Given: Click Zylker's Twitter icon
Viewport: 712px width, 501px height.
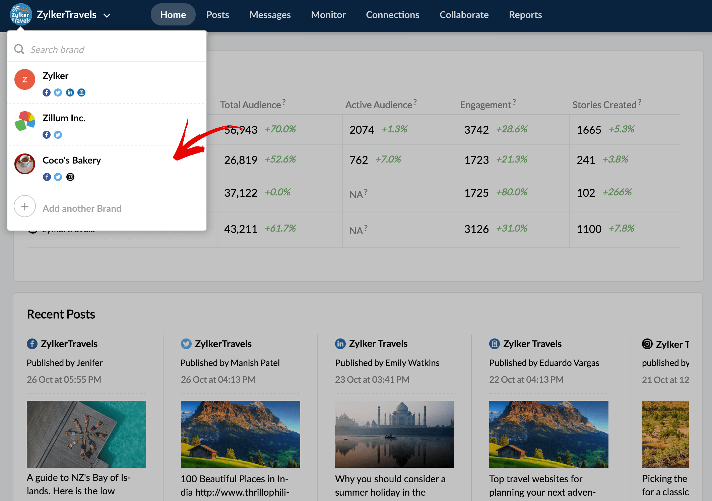Looking at the screenshot, I should [58, 92].
